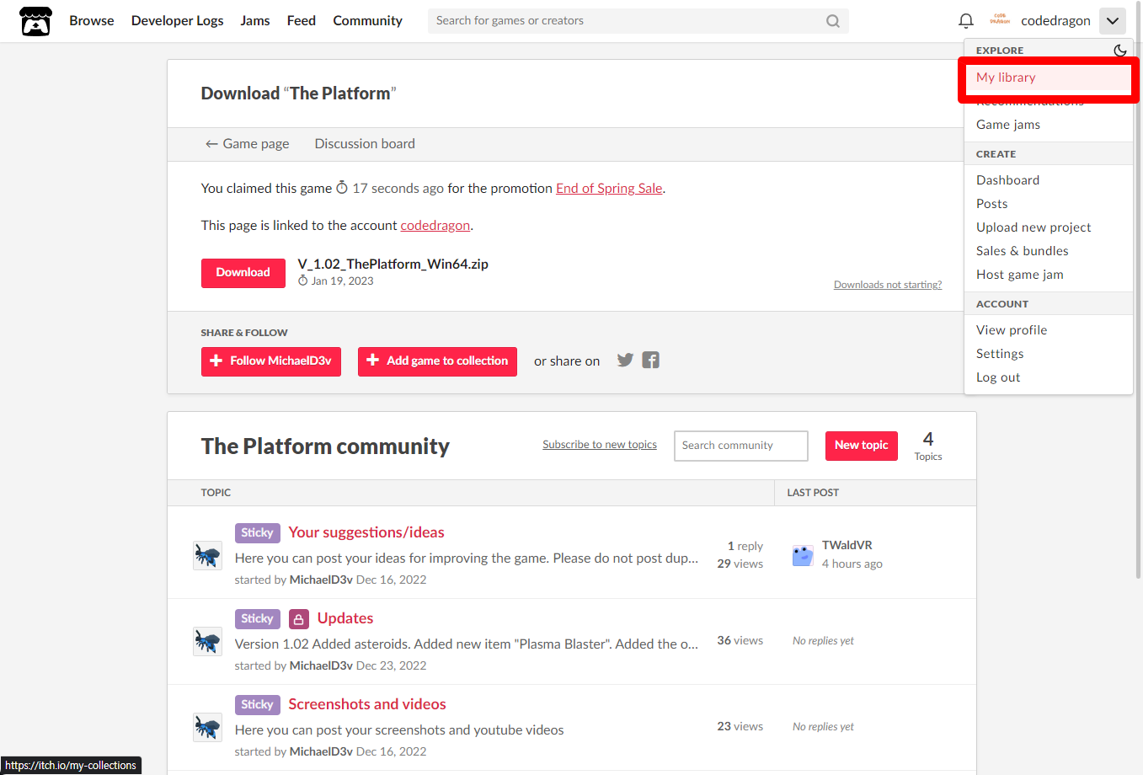Open MichaelD3v avatar on Screenshots topic
This screenshot has height=775, width=1143.
[207, 727]
